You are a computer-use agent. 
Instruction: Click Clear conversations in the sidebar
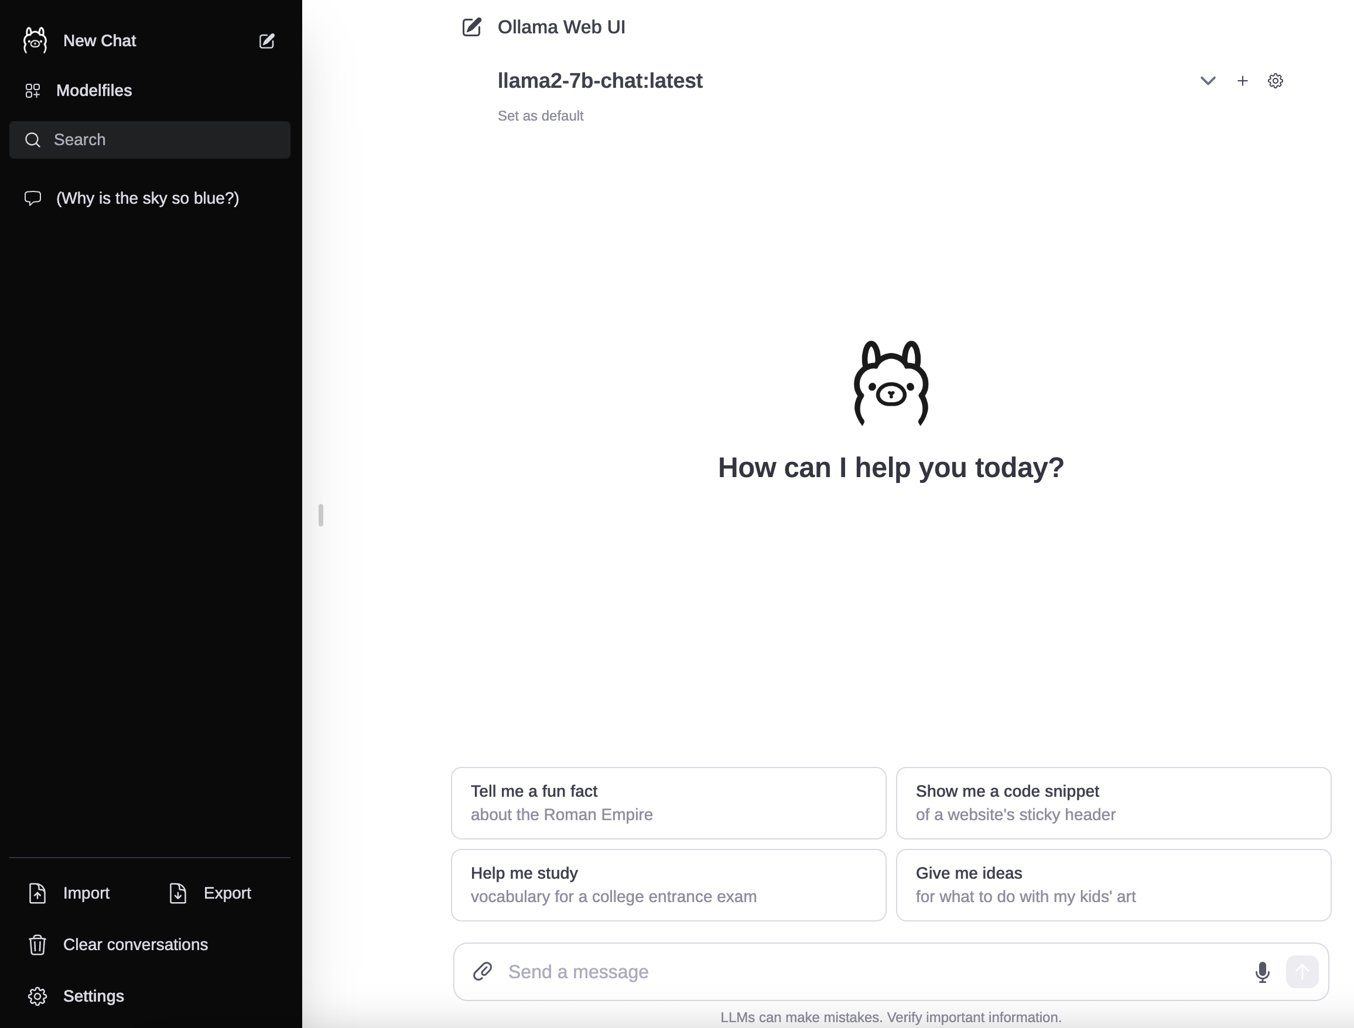[135, 945]
